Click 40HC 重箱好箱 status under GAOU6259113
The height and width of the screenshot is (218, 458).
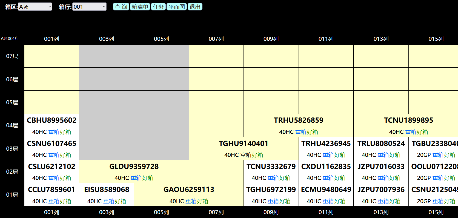click(189, 201)
